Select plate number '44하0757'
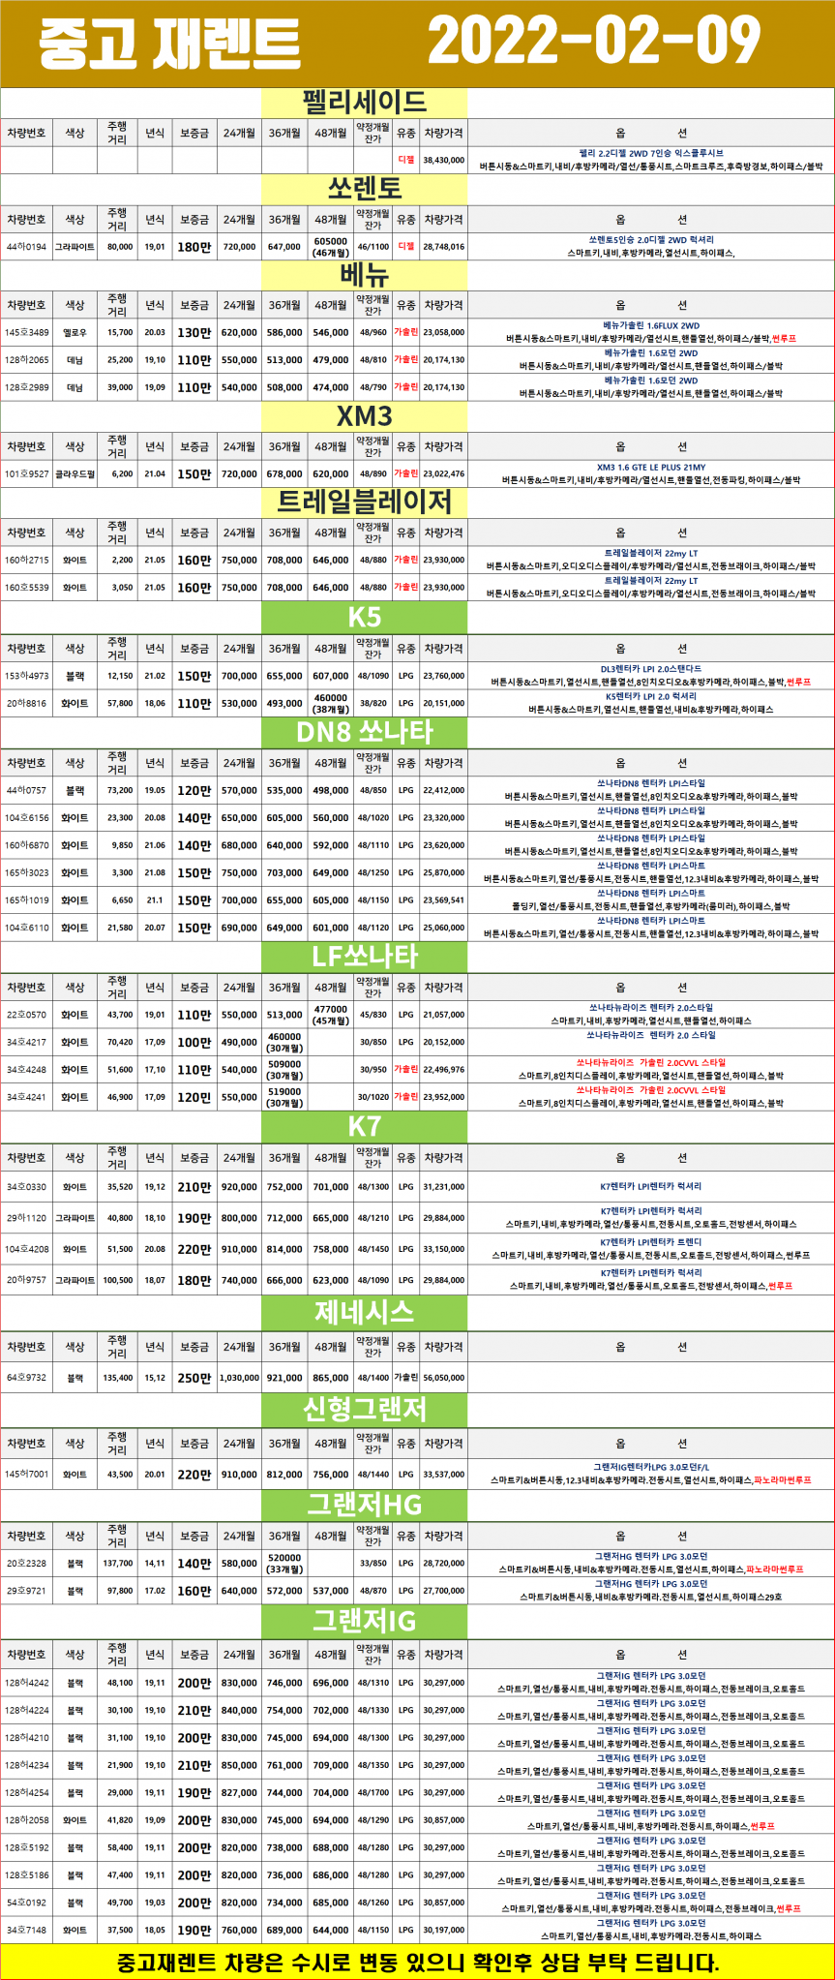This screenshot has height=1980, width=835. (x=26, y=790)
